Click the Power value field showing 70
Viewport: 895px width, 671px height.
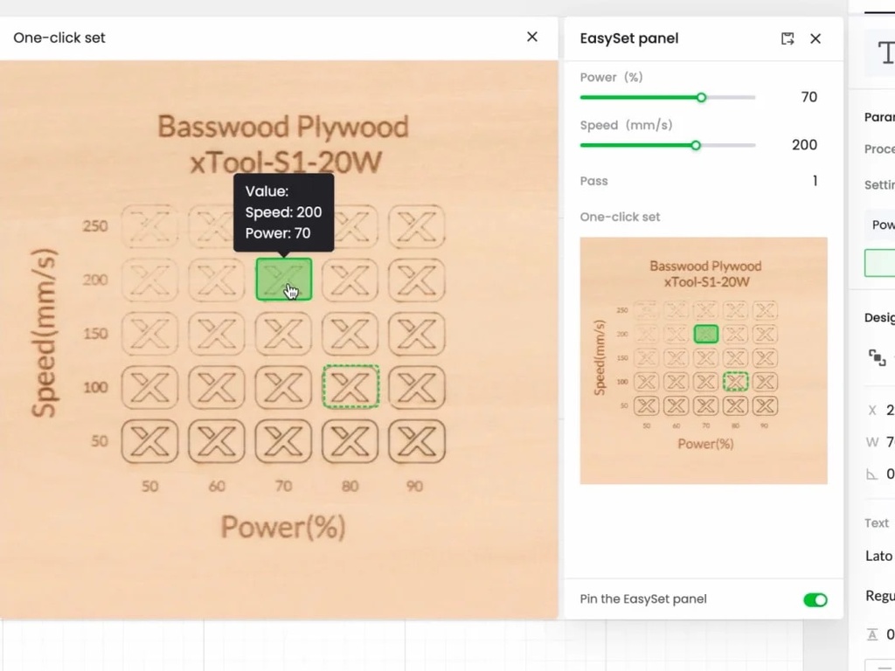click(x=808, y=97)
